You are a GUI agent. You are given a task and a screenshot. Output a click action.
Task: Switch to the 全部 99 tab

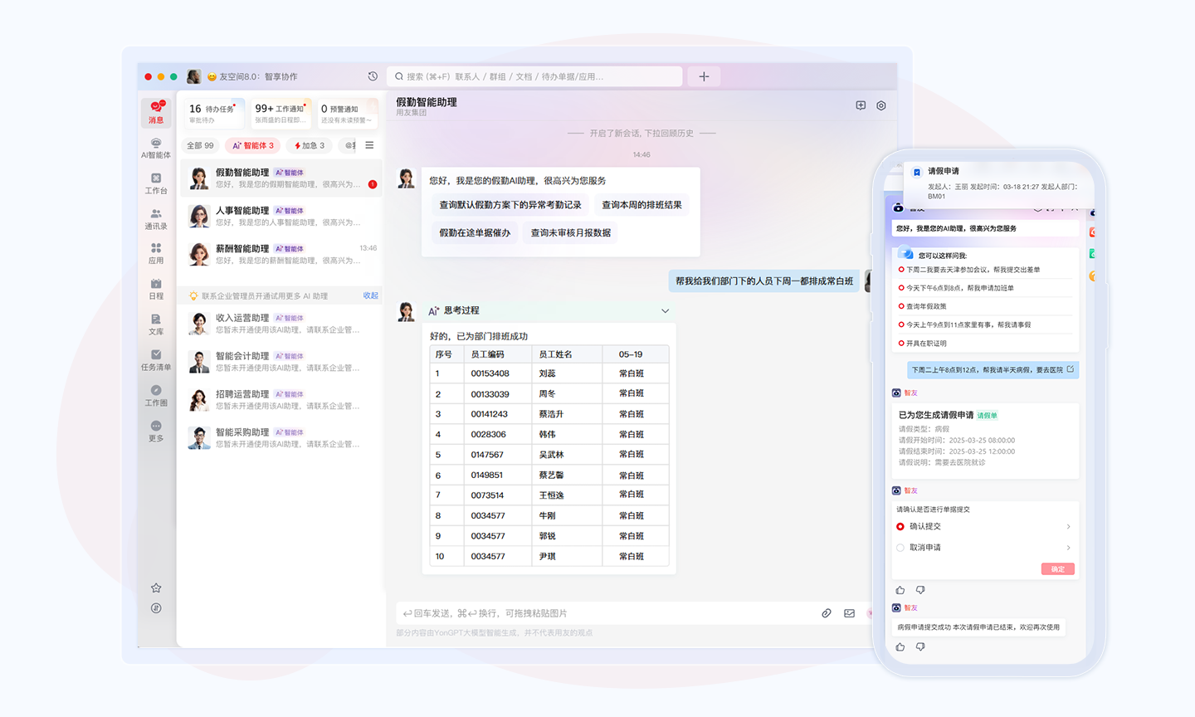click(200, 145)
